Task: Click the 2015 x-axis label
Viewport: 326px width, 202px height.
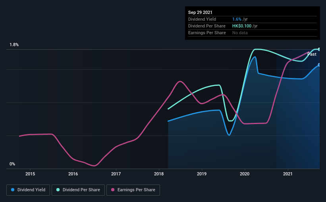Action: pyautogui.click(x=30, y=174)
